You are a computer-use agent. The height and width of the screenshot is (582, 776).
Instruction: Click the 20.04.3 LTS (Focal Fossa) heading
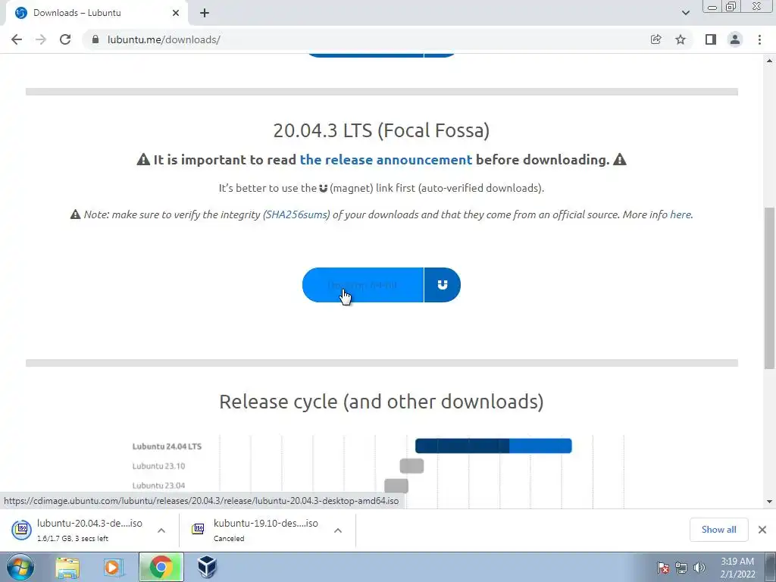click(381, 130)
